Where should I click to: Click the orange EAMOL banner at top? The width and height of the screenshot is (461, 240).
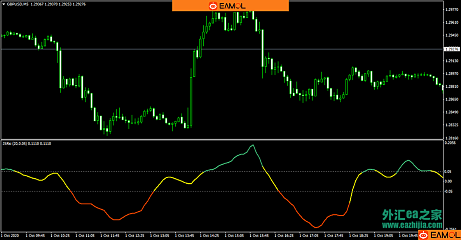tap(230, 6)
